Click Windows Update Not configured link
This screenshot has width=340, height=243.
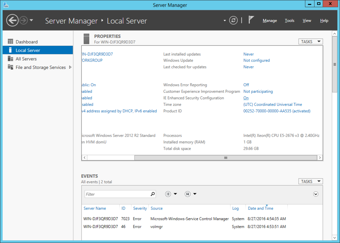point(257,60)
